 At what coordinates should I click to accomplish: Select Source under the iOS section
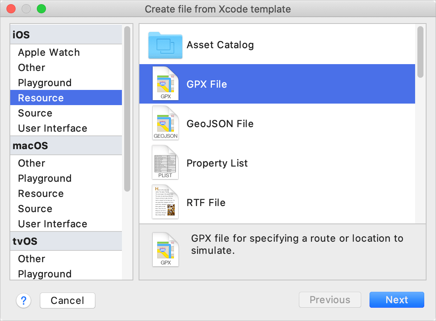tap(35, 113)
